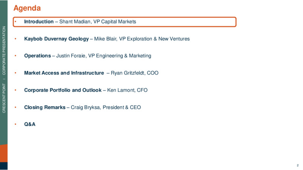Click the dark navy sidebar block
Image resolution: width=303 pixels, height=170 pixels.
(4, 166)
